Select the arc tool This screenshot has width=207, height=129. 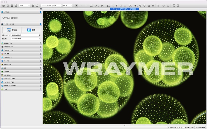[113, 5]
